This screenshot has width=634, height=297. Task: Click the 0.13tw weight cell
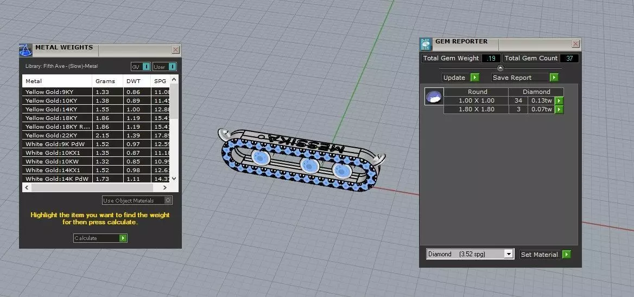click(541, 101)
